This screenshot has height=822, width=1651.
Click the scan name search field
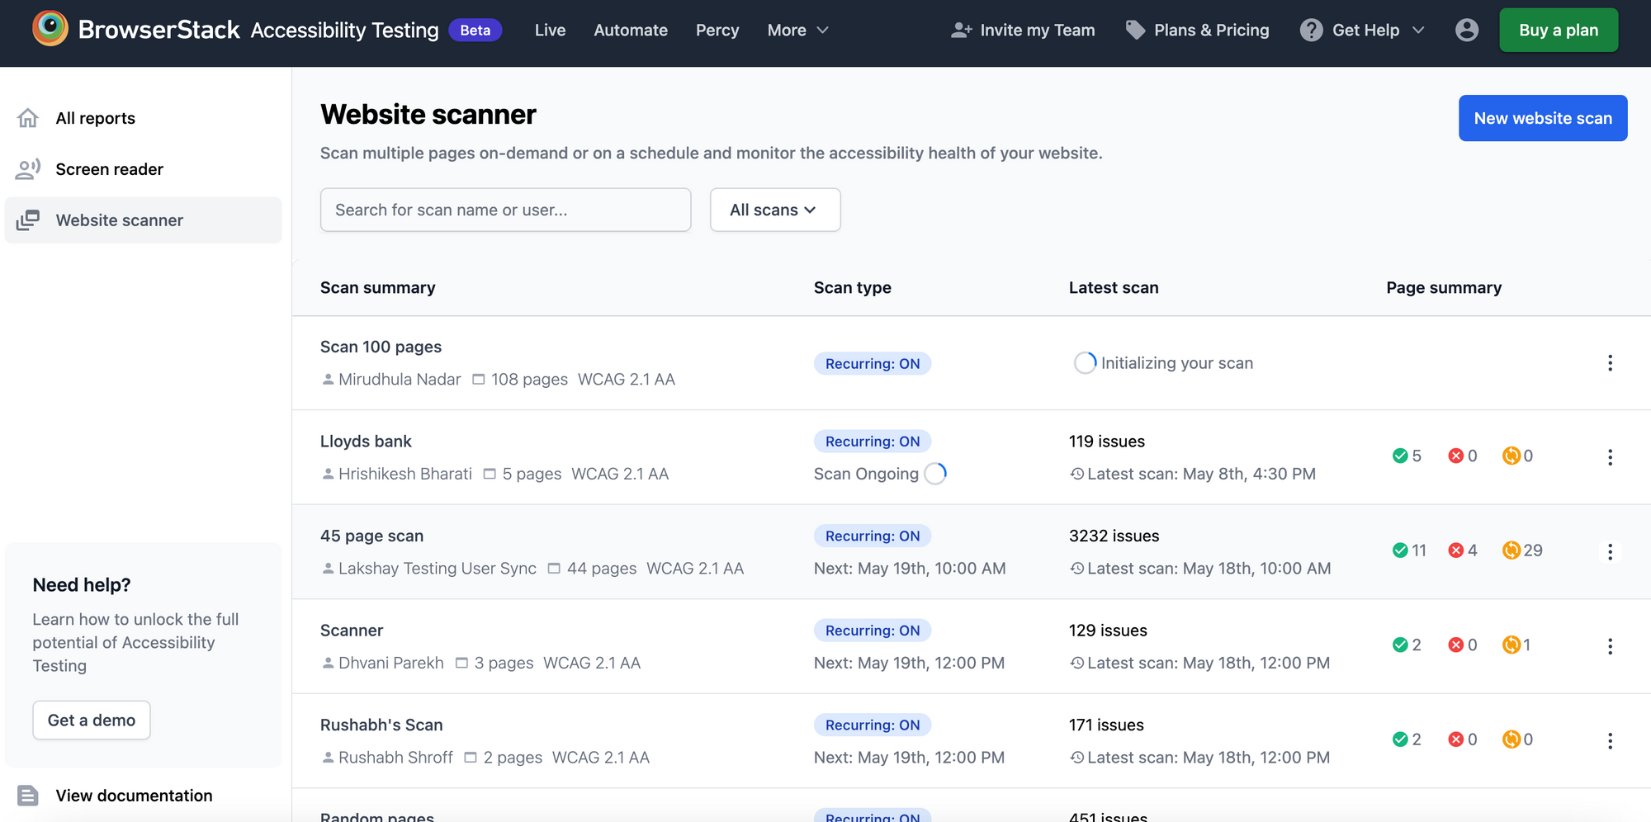coord(505,210)
